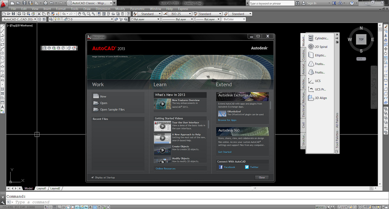Click the Dimension Style icon beside ISO-25
Screen dimensions: 389x209
pos(165,14)
